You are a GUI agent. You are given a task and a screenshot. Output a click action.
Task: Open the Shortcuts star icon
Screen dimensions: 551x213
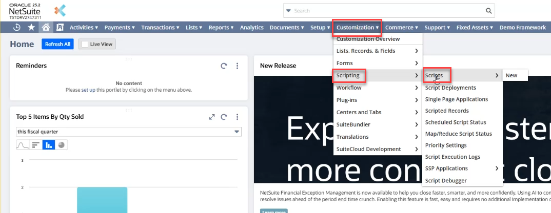coord(31,28)
